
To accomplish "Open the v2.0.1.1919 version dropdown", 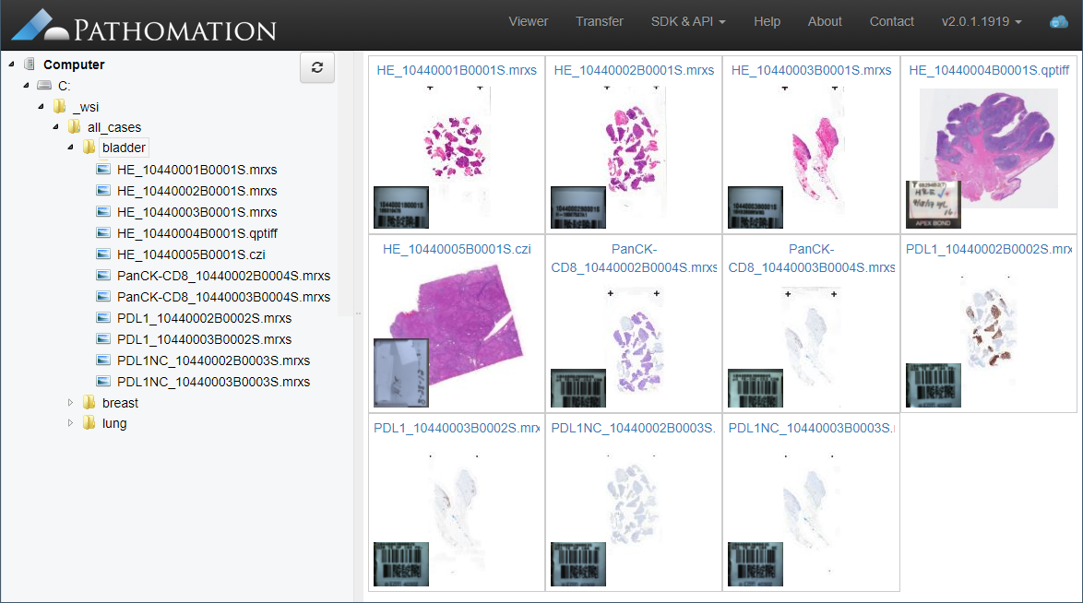I will point(981,21).
